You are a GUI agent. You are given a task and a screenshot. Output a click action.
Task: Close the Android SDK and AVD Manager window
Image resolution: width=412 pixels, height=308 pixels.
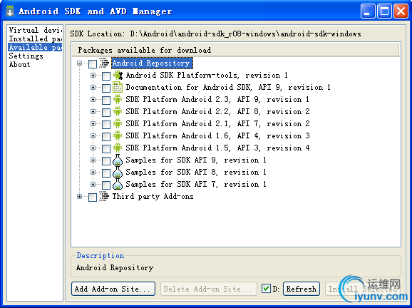coord(401,11)
